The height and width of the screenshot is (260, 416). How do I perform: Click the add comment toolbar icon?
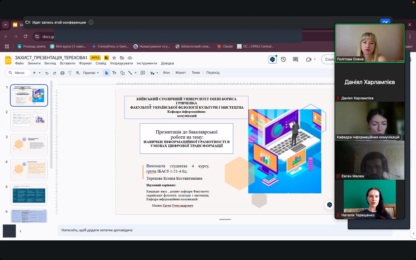pyautogui.click(x=143, y=73)
